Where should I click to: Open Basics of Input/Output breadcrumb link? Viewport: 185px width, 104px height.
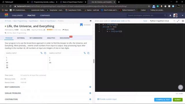tap(48, 21)
